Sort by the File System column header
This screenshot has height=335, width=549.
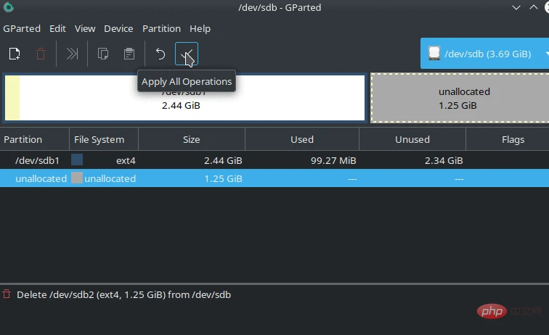(x=104, y=139)
